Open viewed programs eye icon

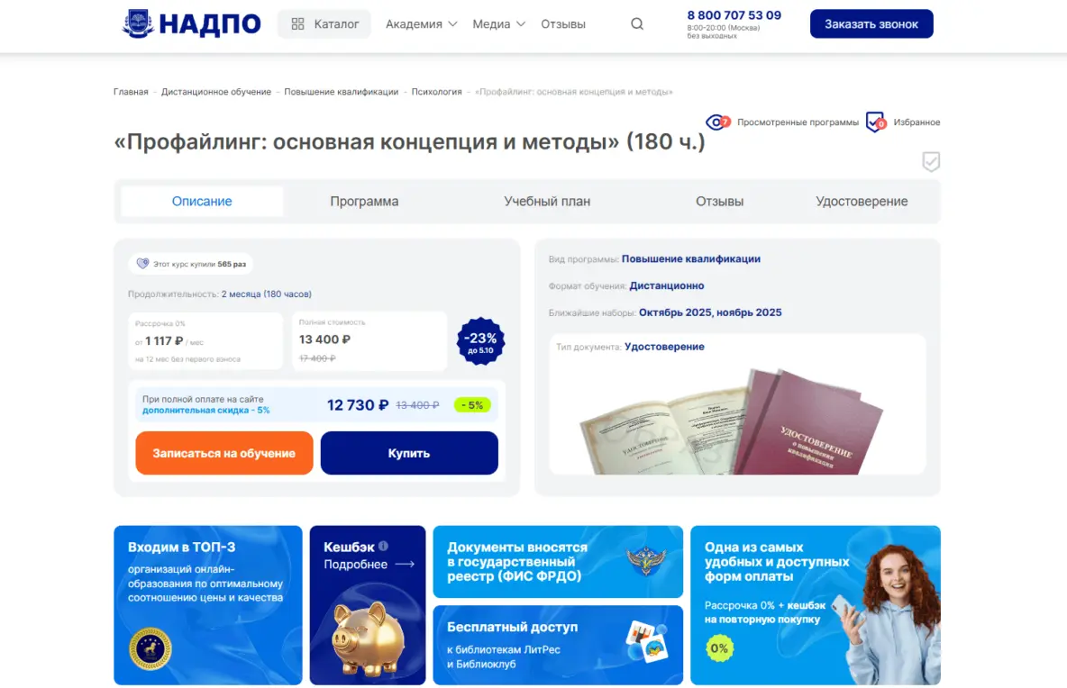click(x=717, y=122)
